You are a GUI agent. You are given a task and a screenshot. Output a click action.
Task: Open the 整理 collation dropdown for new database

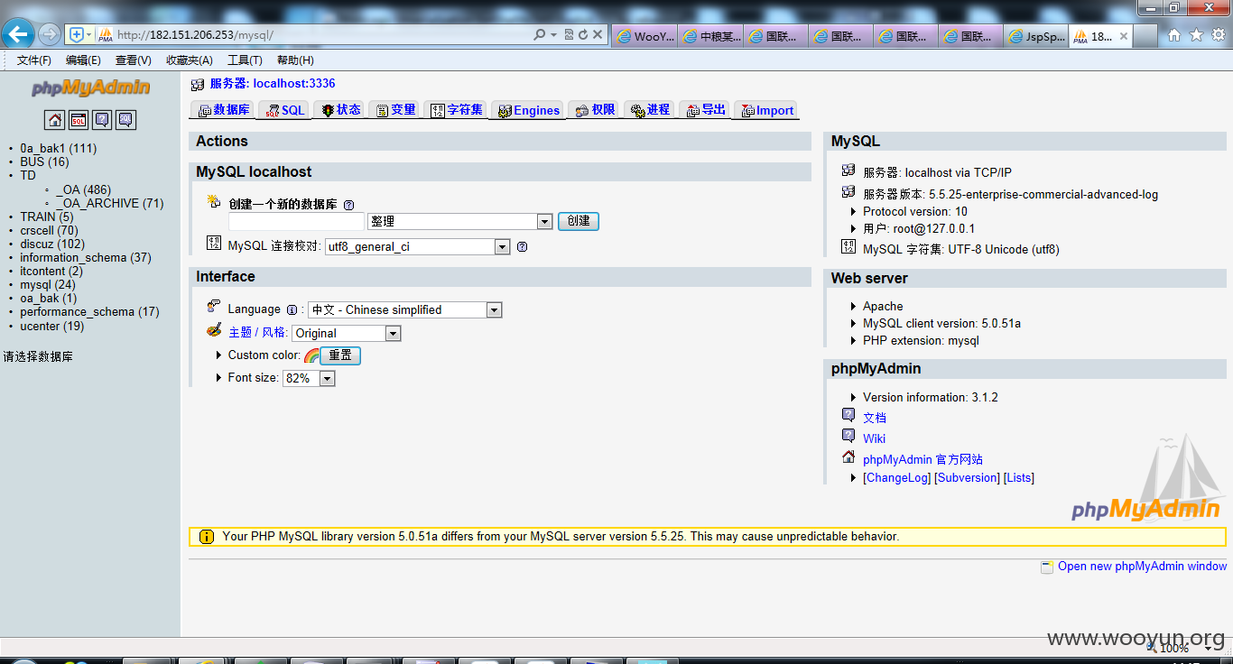460,221
